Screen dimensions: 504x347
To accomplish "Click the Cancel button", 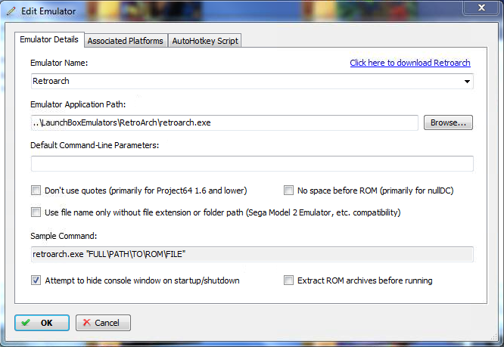I will 103,323.
